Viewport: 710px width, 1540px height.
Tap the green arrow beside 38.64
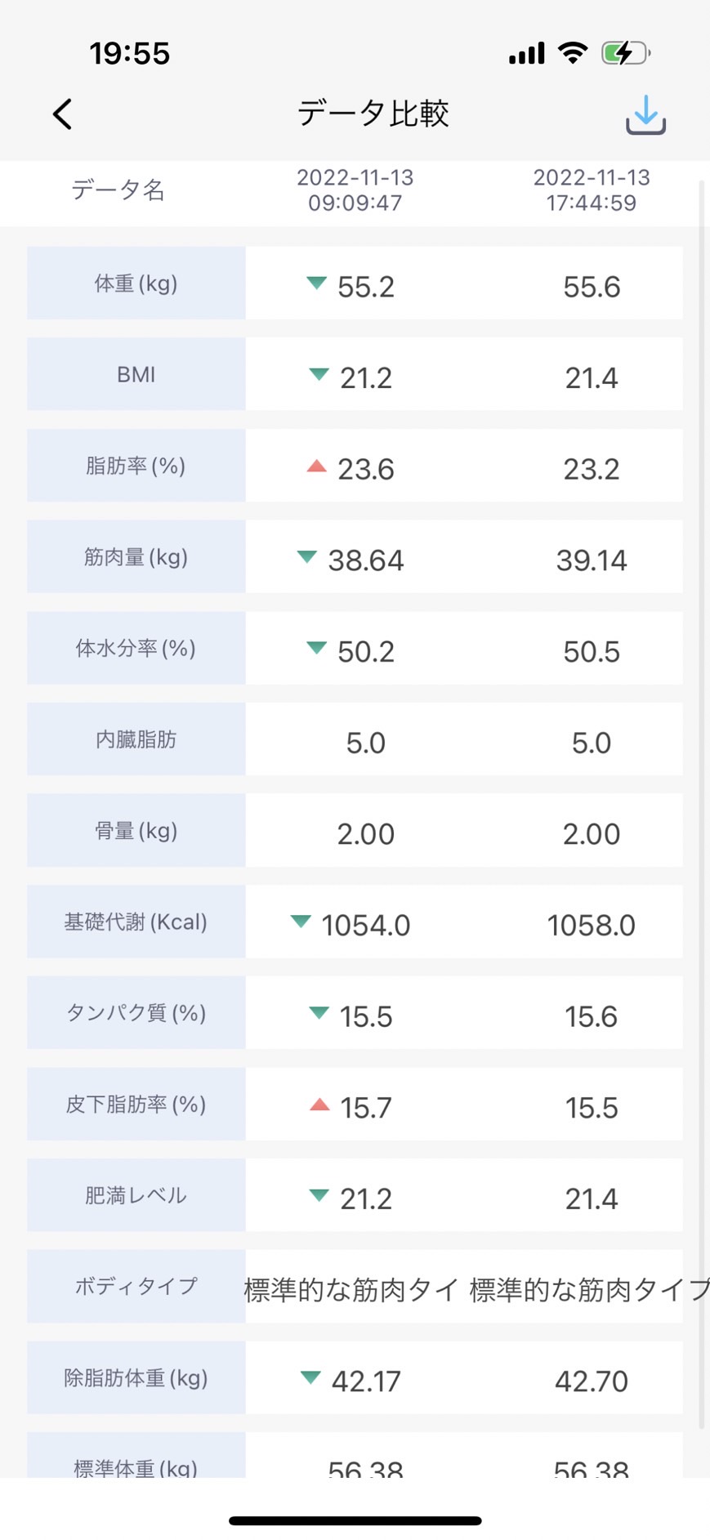point(306,557)
